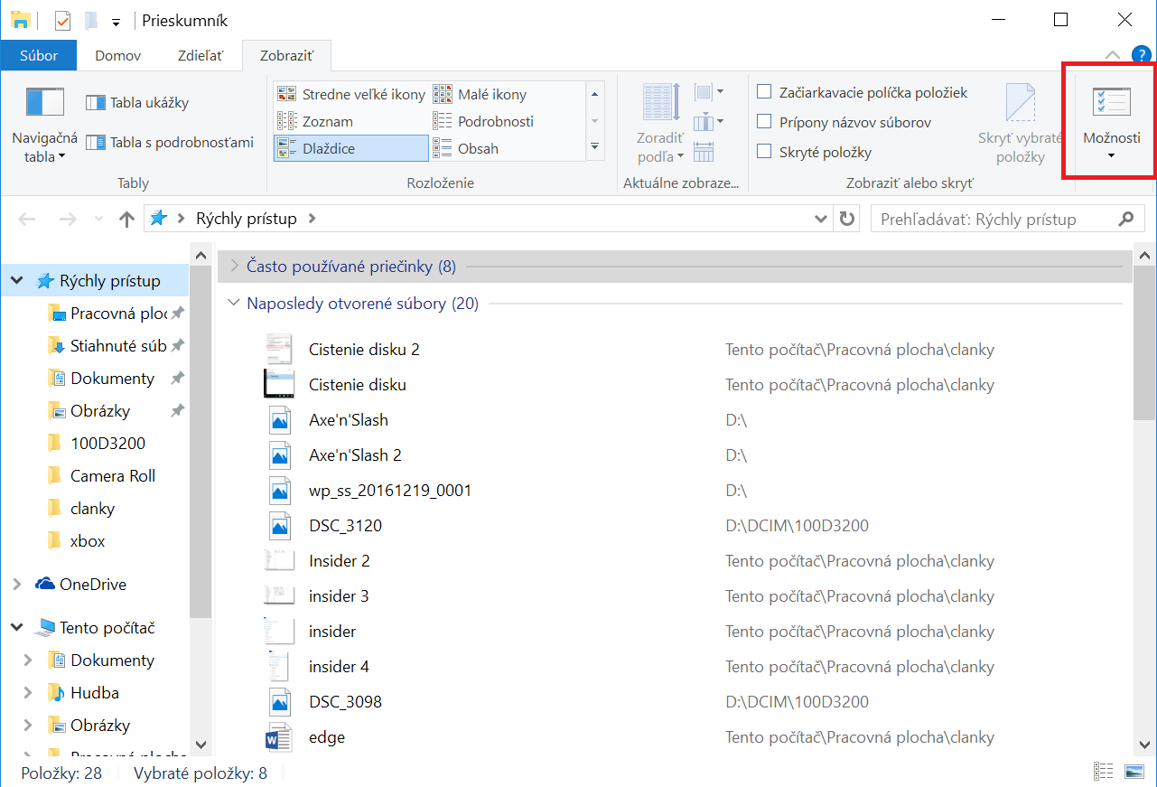Open pinned Obrázky in Quick access

click(x=100, y=411)
